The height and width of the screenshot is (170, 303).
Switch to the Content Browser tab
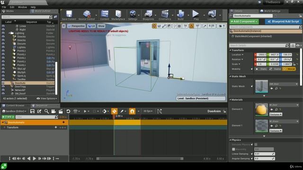click(15, 105)
